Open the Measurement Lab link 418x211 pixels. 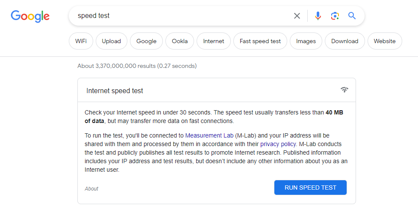(209, 135)
